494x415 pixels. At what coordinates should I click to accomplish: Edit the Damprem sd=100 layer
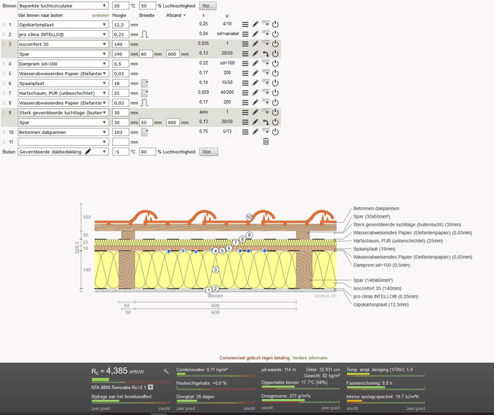click(256, 64)
